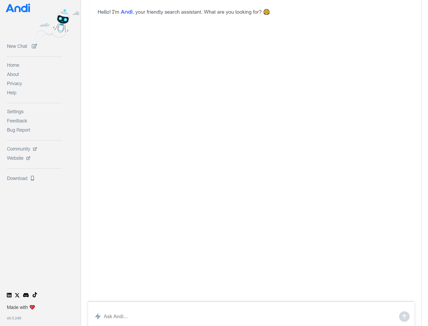Go to Home in the sidebar
Viewport: 428px width, 326px height.
click(13, 65)
